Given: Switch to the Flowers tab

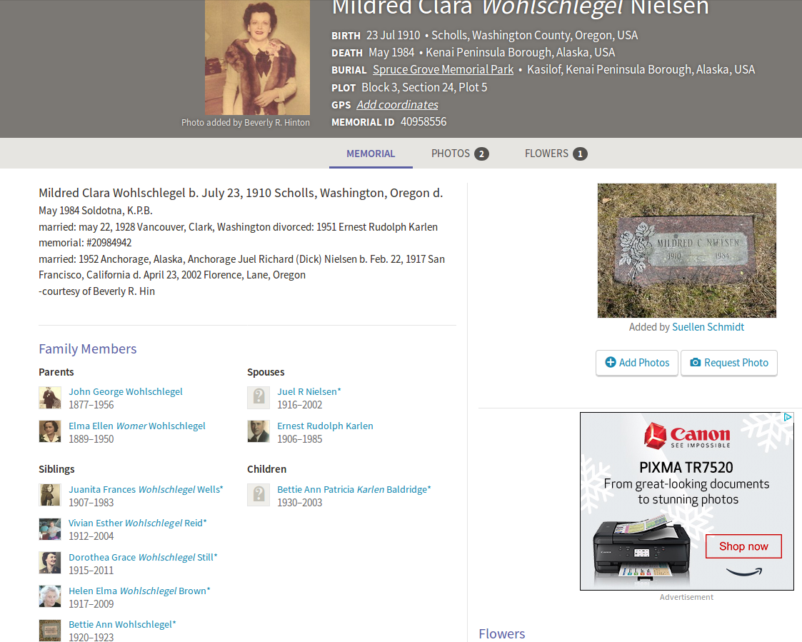Looking at the screenshot, I should point(556,154).
